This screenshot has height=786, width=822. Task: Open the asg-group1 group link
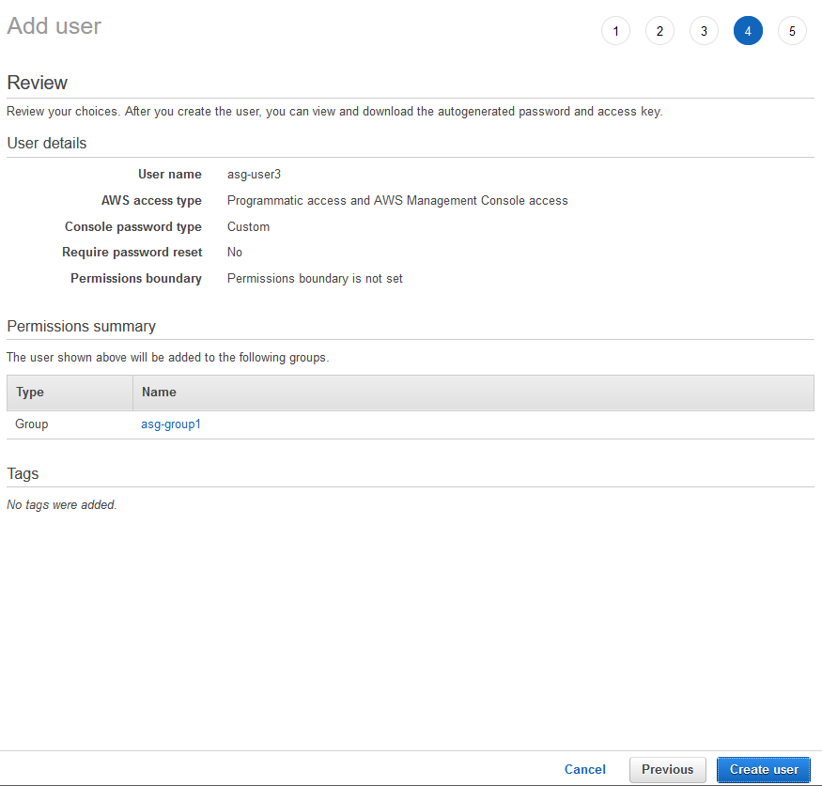pos(171,424)
